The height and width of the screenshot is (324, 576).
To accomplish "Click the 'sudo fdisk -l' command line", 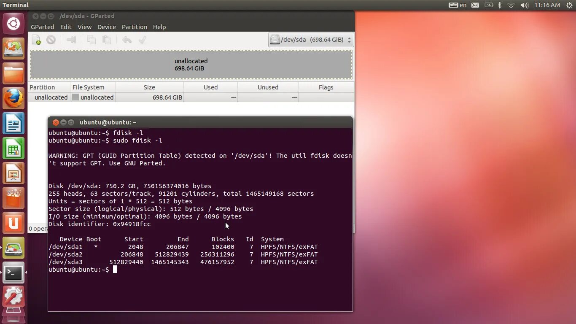I will [105, 140].
